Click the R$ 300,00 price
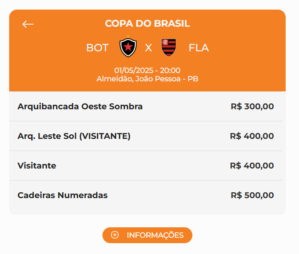The width and height of the screenshot is (299, 254). [x=252, y=106]
